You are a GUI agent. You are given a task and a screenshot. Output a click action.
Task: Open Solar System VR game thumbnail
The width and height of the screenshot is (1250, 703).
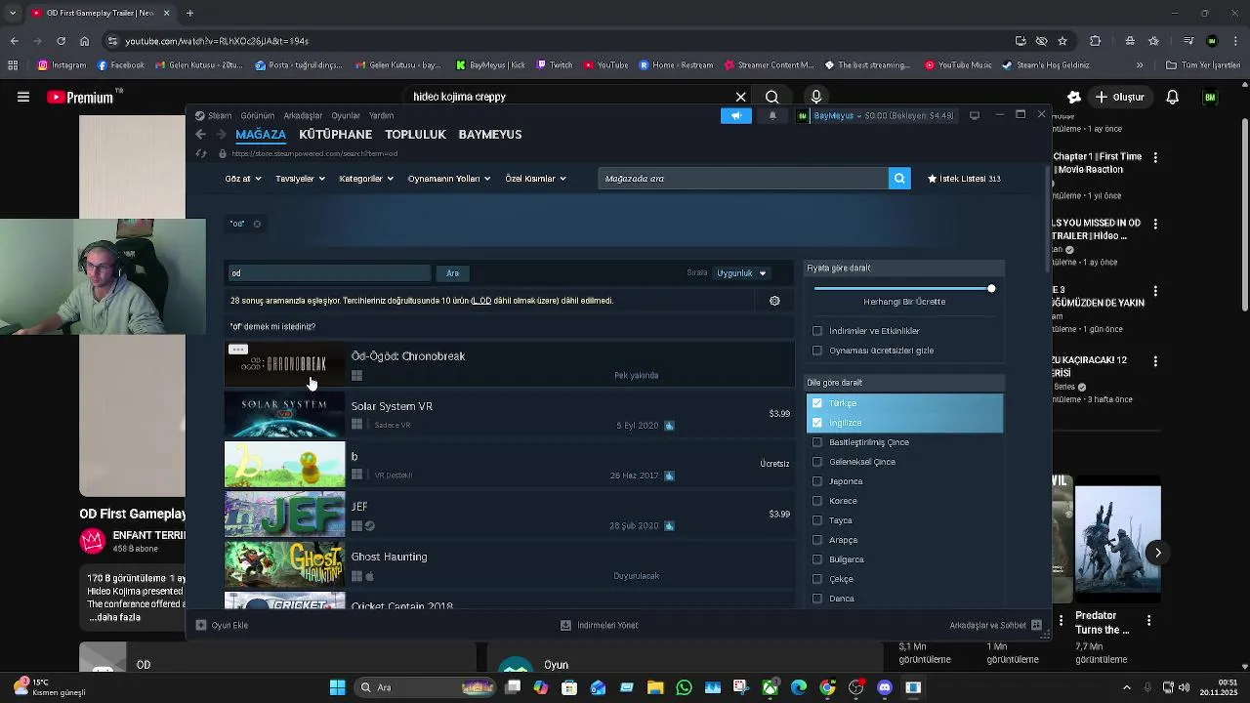point(285,415)
